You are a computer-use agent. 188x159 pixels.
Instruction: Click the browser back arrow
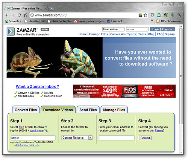coord(7,15)
